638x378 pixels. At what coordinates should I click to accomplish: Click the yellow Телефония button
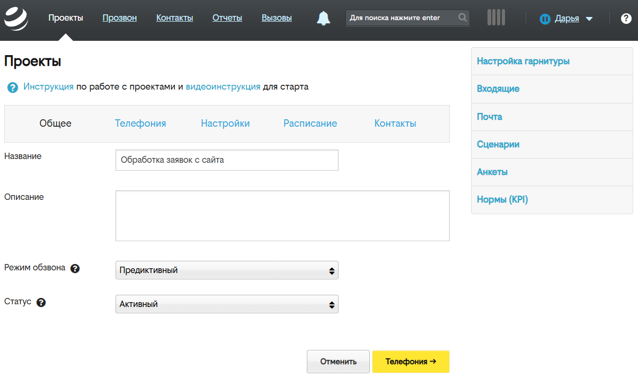411,362
